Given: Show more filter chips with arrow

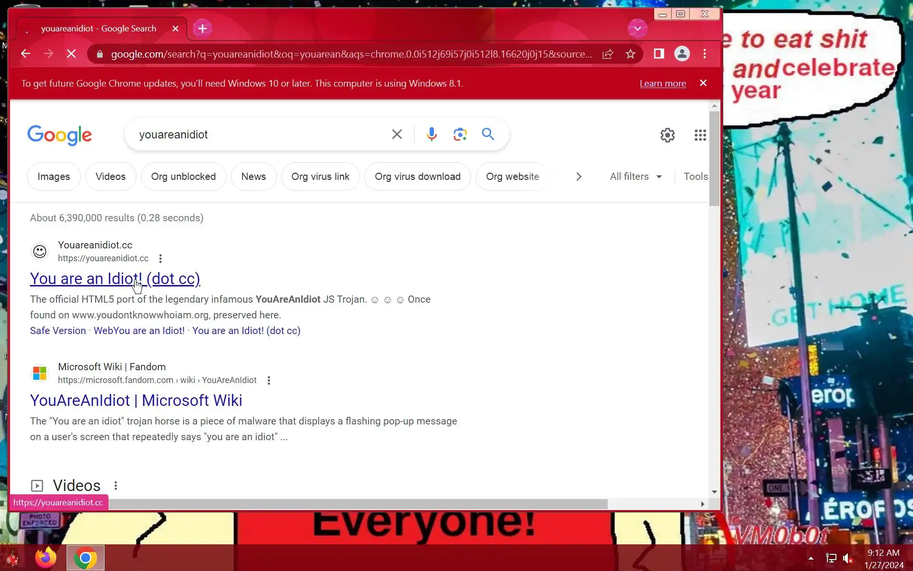Looking at the screenshot, I should (x=579, y=177).
